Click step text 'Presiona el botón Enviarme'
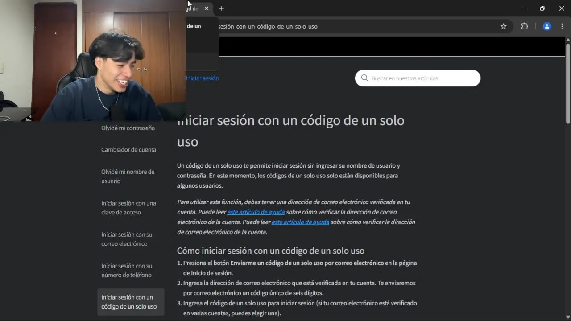Viewport: 571px width, 321px height. [300, 268]
